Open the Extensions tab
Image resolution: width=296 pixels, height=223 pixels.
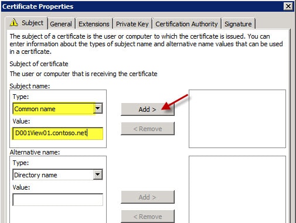point(94,24)
